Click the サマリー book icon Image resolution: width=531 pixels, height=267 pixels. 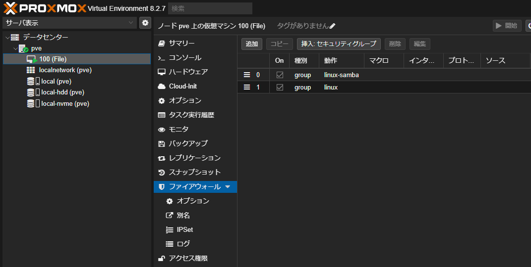click(x=162, y=43)
